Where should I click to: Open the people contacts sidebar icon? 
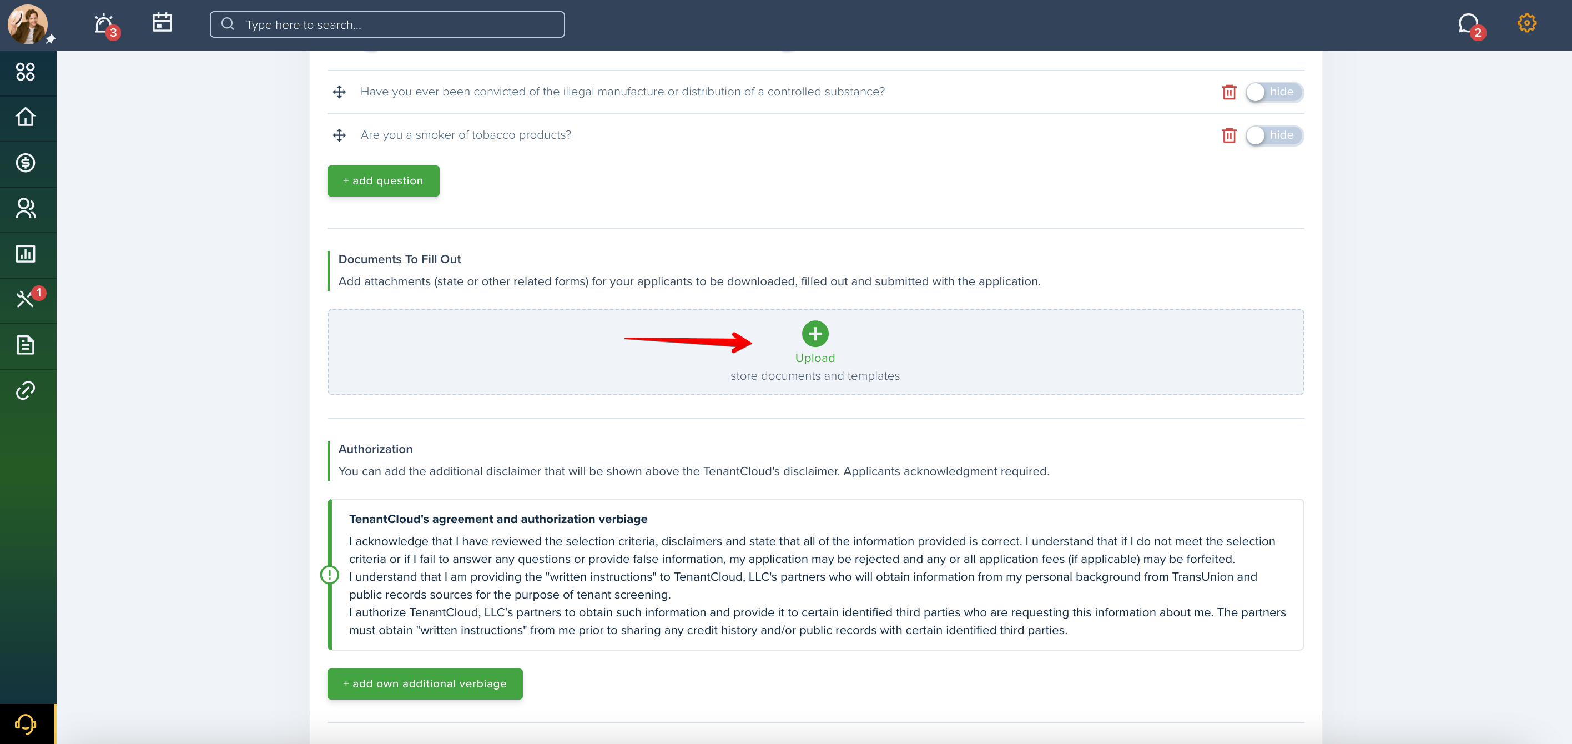25,208
